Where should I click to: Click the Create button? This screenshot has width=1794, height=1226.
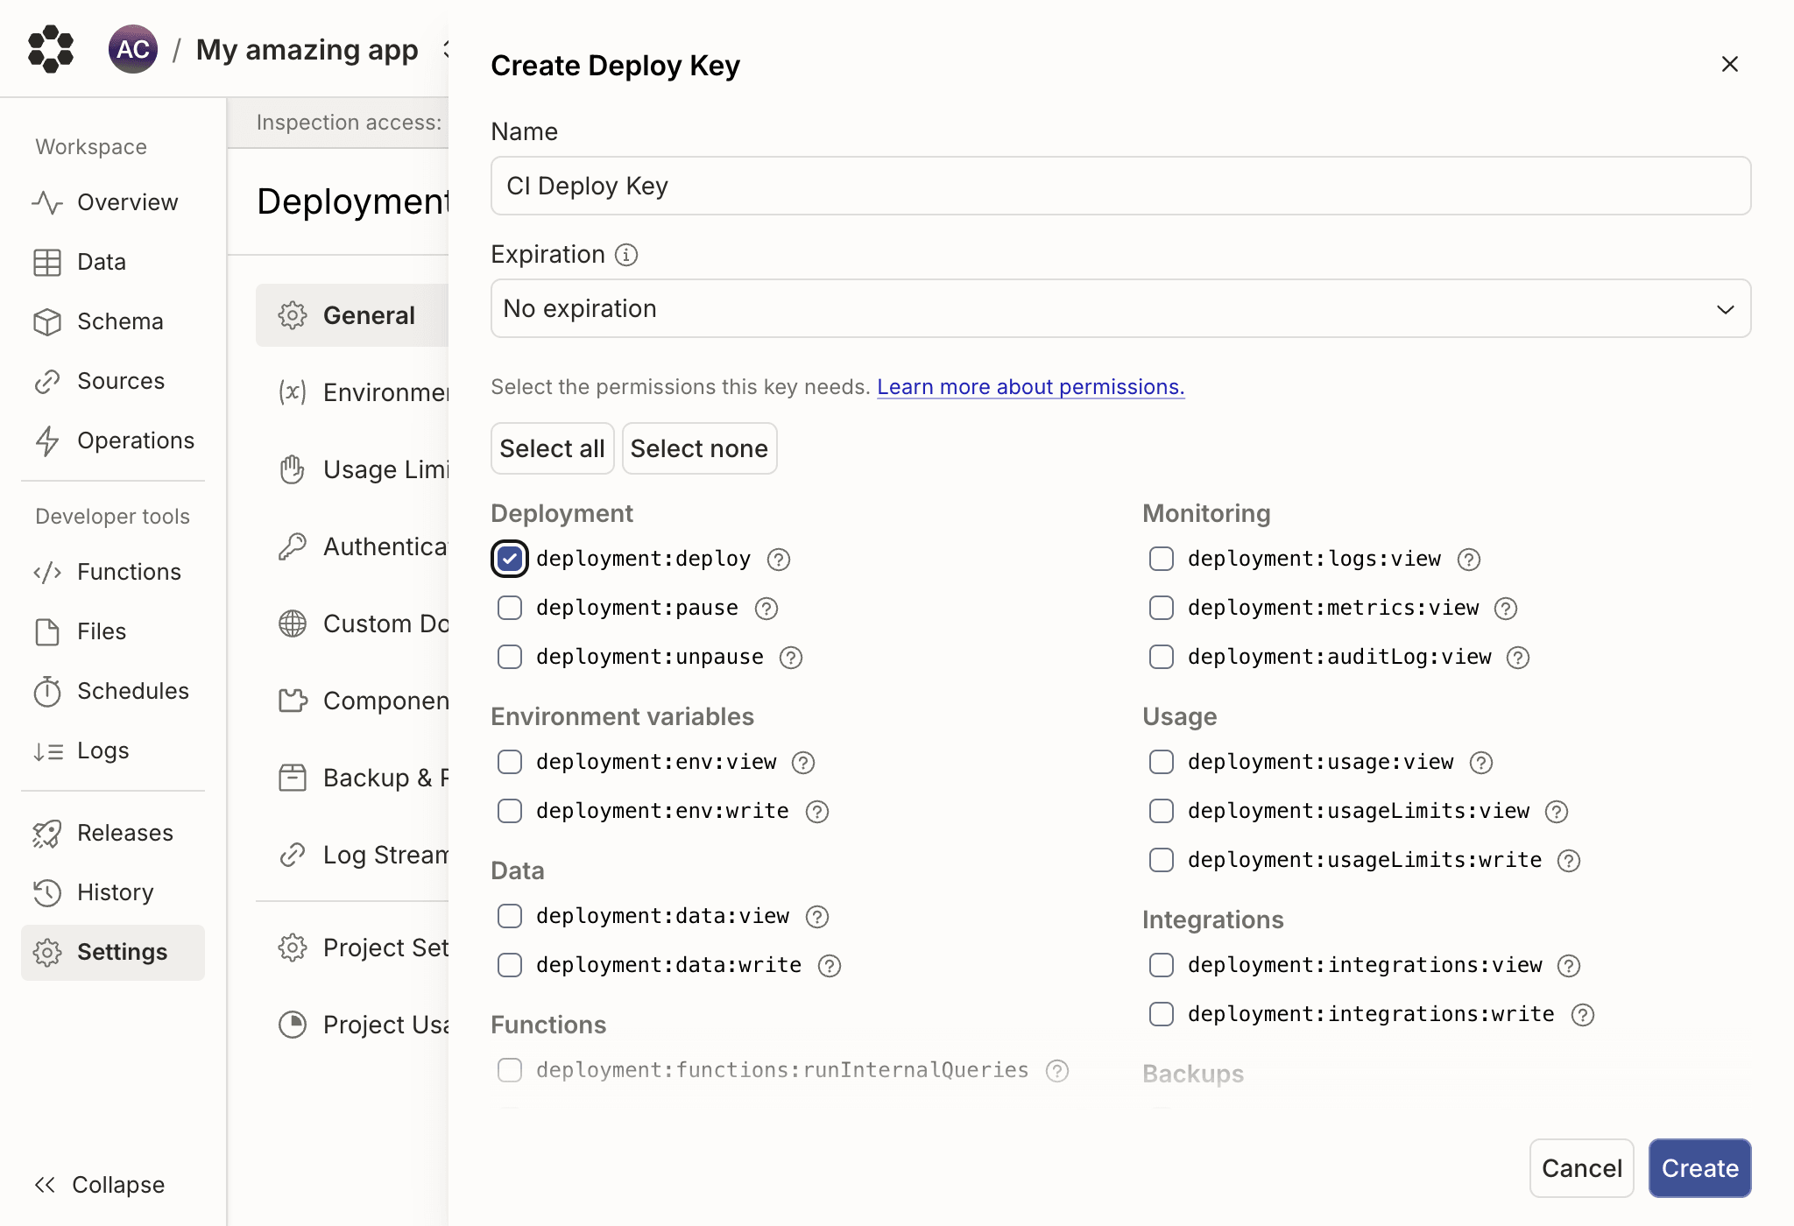pos(1699,1168)
